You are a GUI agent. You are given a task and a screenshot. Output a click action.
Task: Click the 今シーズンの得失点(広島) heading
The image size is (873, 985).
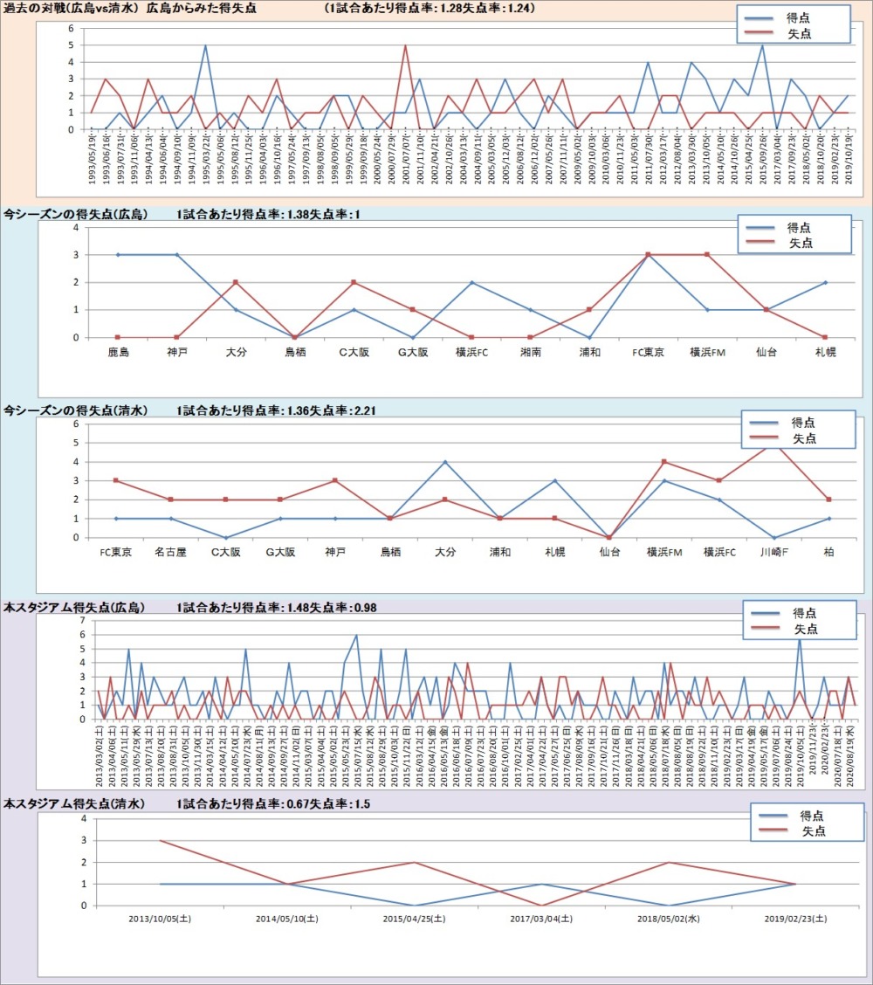point(76,214)
